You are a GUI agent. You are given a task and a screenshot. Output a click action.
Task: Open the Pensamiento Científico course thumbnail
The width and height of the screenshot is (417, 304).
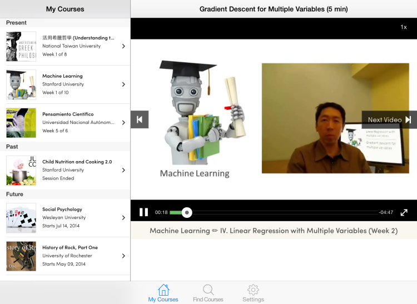point(21,123)
